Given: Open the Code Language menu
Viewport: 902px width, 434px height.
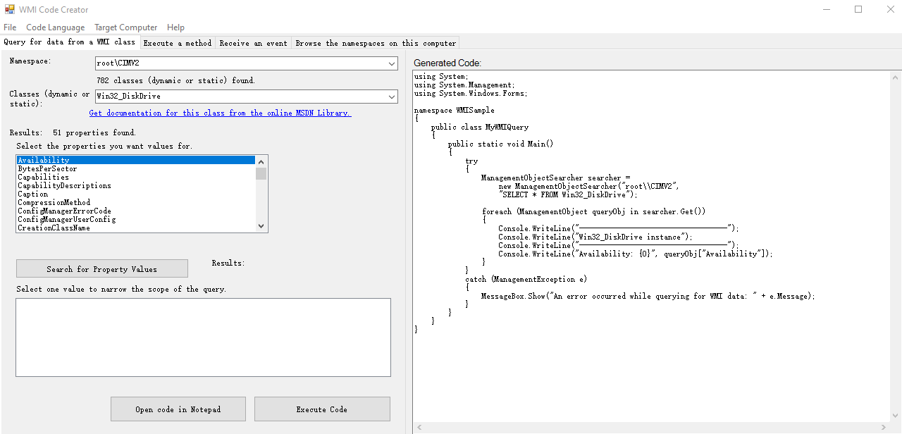Looking at the screenshot, I should pos(56,27).
